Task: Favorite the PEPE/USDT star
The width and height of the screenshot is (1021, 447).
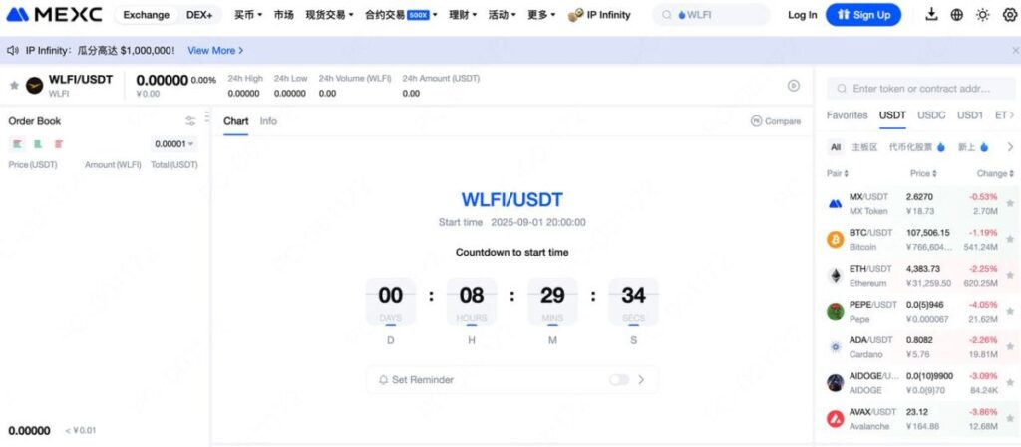Action: (x=1010, y=312)
